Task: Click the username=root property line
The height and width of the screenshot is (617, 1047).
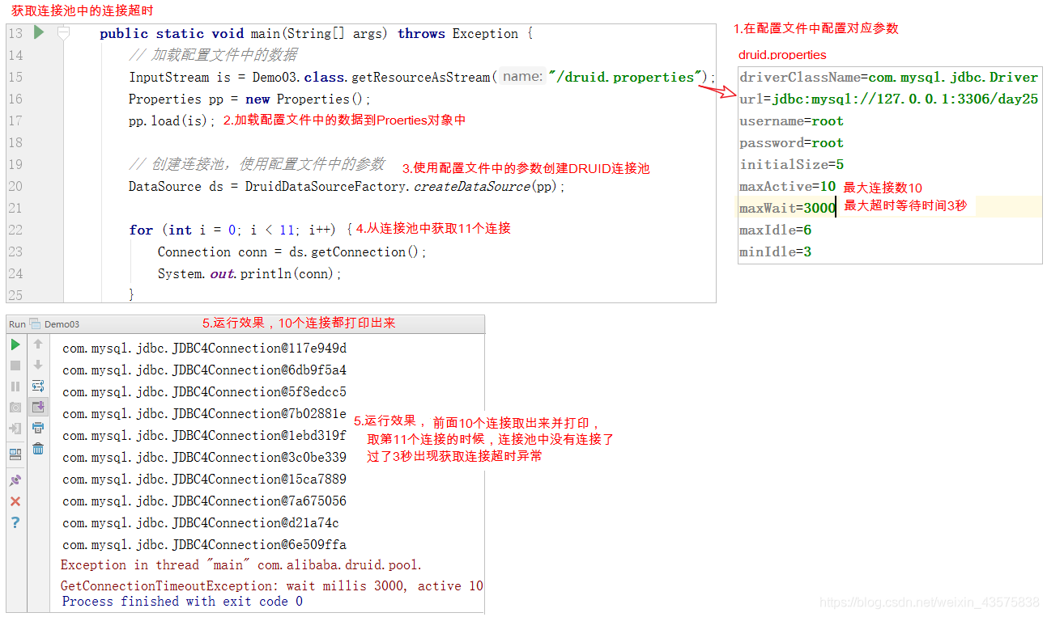Action: point(791,121)
